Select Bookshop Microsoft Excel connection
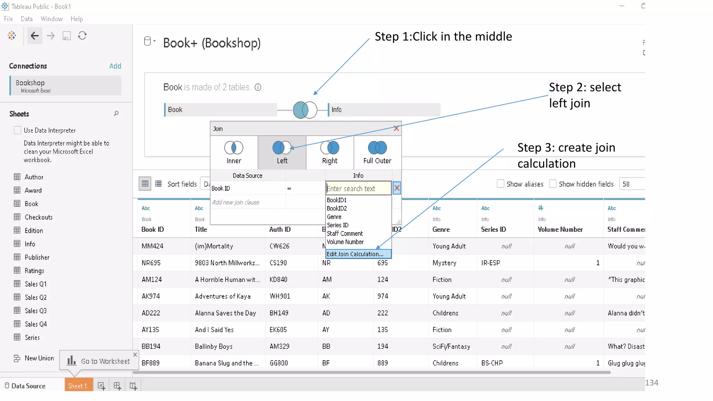Image resolution: width=713 pixels, height=401 pixels. point(65,86)
